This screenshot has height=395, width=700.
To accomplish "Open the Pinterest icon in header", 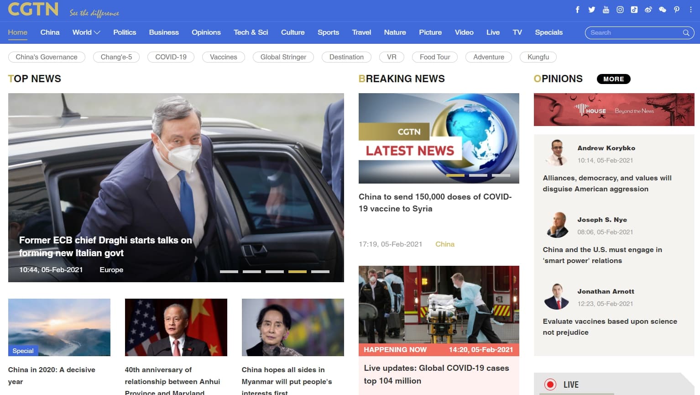I will pyautogui.click(x=676, y=10).
